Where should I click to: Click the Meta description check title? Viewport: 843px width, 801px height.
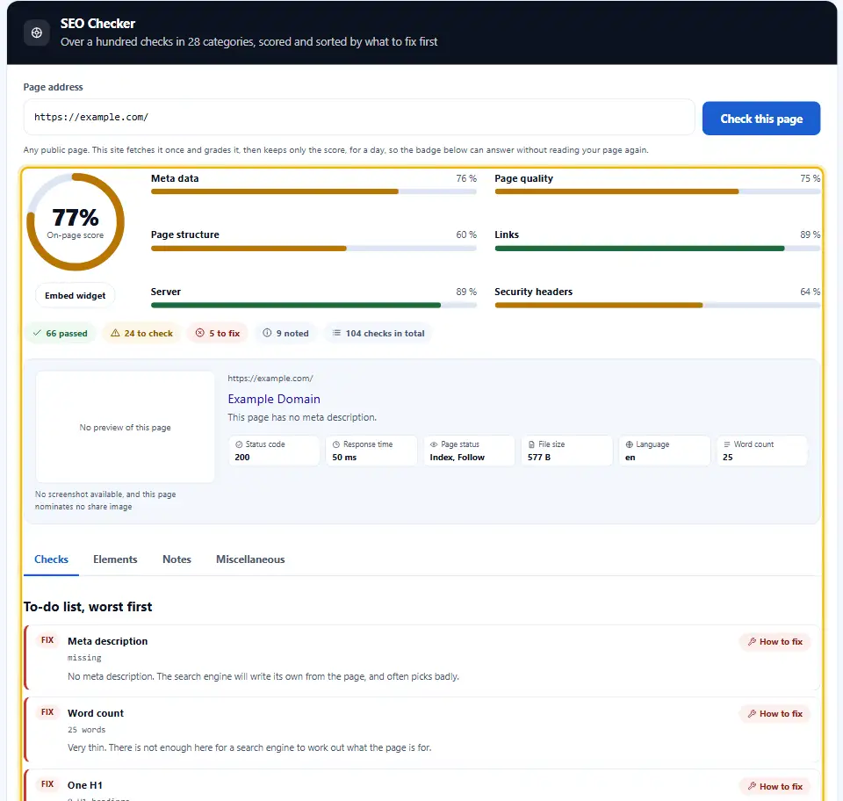pos(107,641)
